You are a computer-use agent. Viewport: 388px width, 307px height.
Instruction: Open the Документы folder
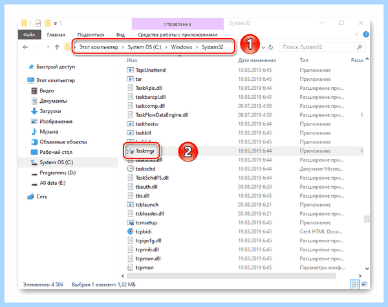tap(53, 101)
